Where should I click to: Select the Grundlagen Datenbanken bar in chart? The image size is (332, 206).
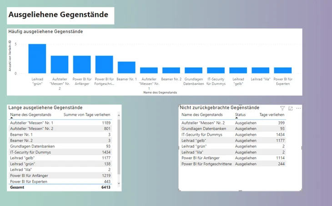[x=194, y=71]
